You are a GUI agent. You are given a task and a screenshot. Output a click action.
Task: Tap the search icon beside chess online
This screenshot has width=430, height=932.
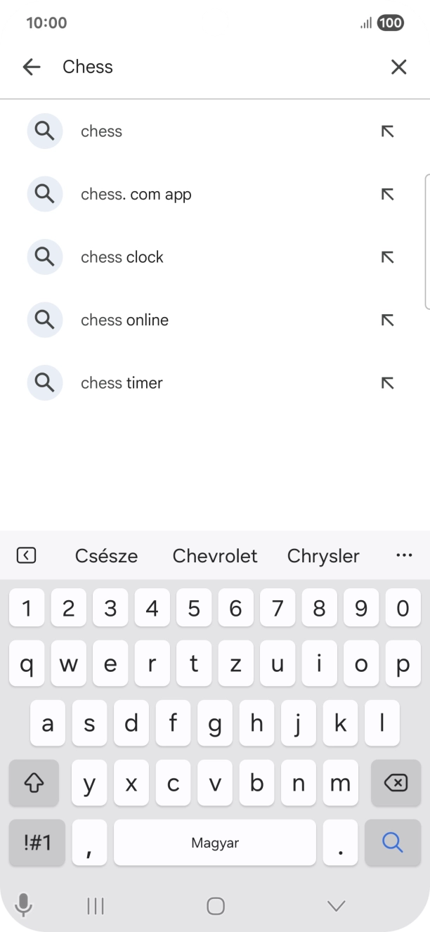pos(44,320)
